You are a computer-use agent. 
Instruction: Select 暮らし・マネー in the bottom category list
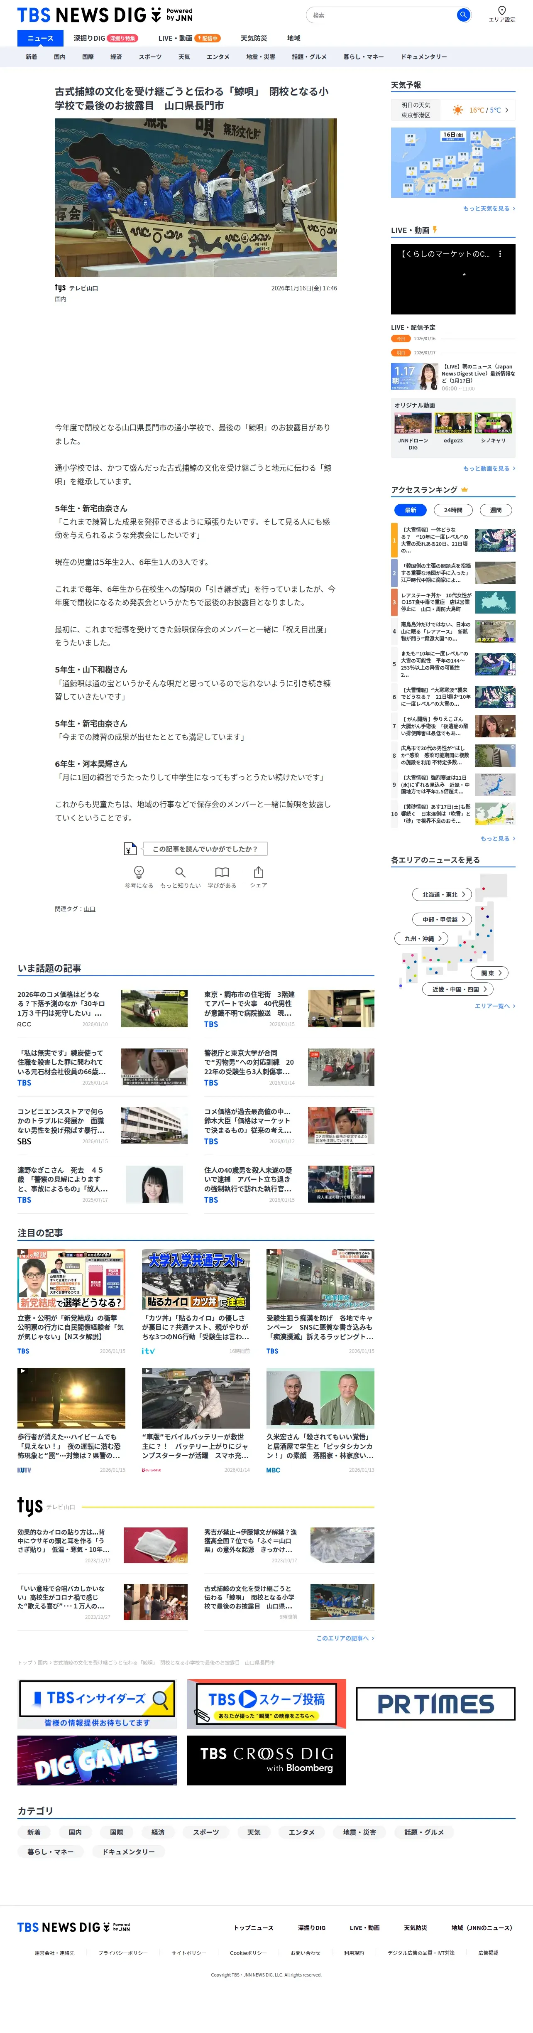[51, 1851]
